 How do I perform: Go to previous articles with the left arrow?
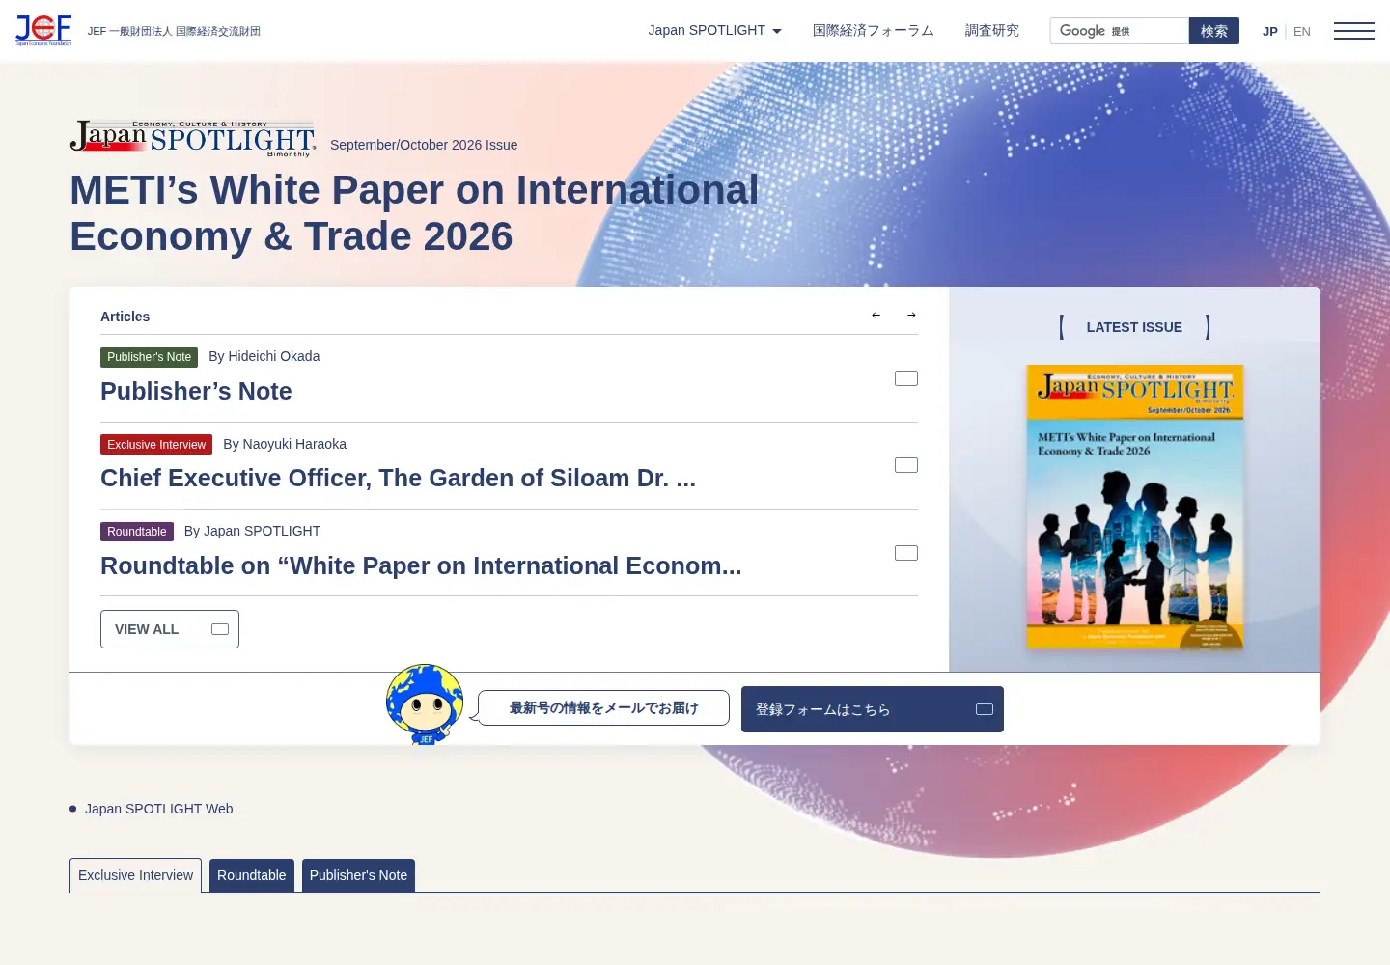[876, 316]
